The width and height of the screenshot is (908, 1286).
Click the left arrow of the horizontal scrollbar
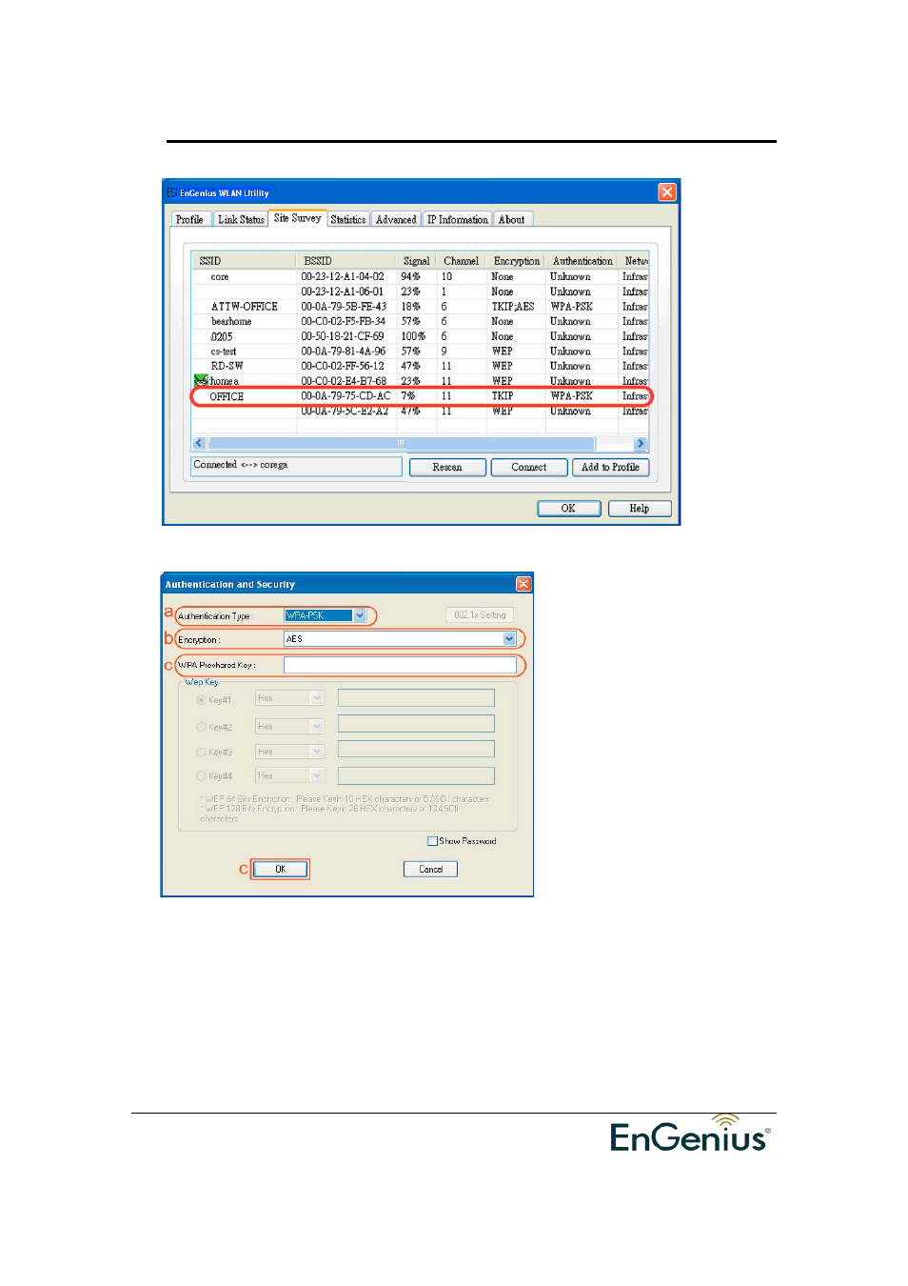pyautogui.click(x=199, y=443)
